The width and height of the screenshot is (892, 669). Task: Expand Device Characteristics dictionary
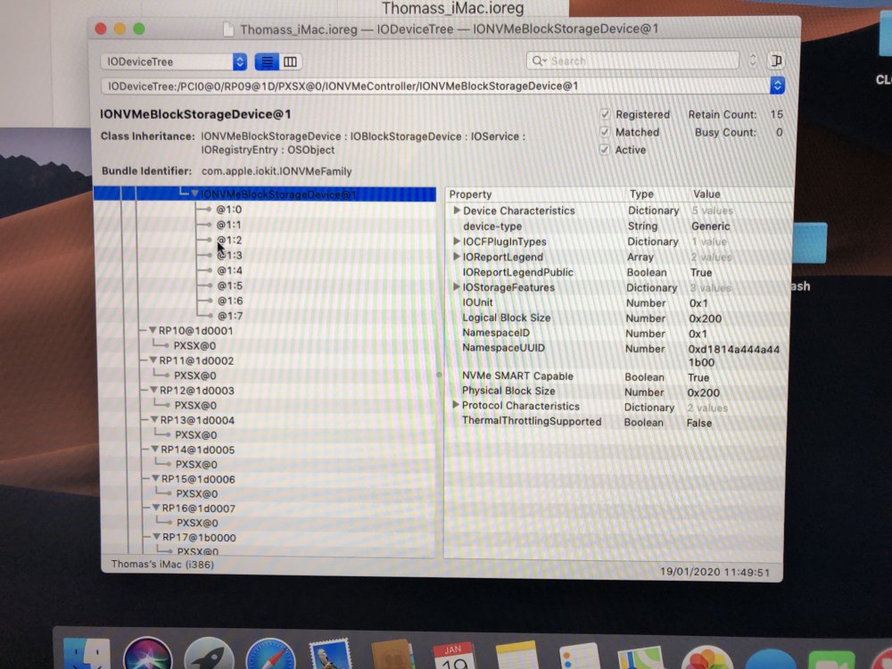[456, 210]
